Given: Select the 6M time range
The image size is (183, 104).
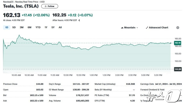Looking at the screenshot, I should click(x=29, y=27).
